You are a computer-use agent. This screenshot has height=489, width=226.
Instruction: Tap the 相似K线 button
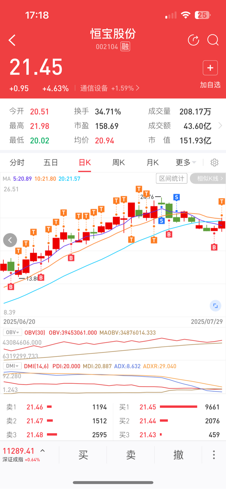pyautogui.click(x=208, y=178)
